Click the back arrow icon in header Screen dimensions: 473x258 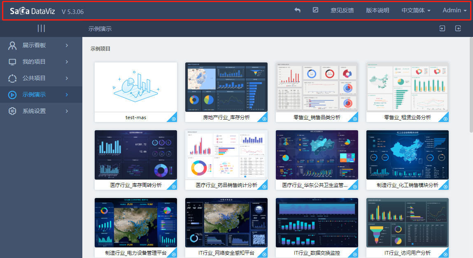(297, 10)
